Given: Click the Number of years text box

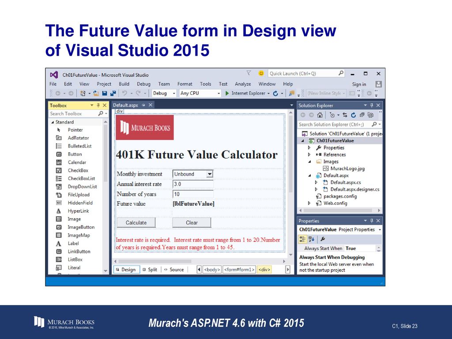Looking at the screenshot, I should tap(193, 194).
